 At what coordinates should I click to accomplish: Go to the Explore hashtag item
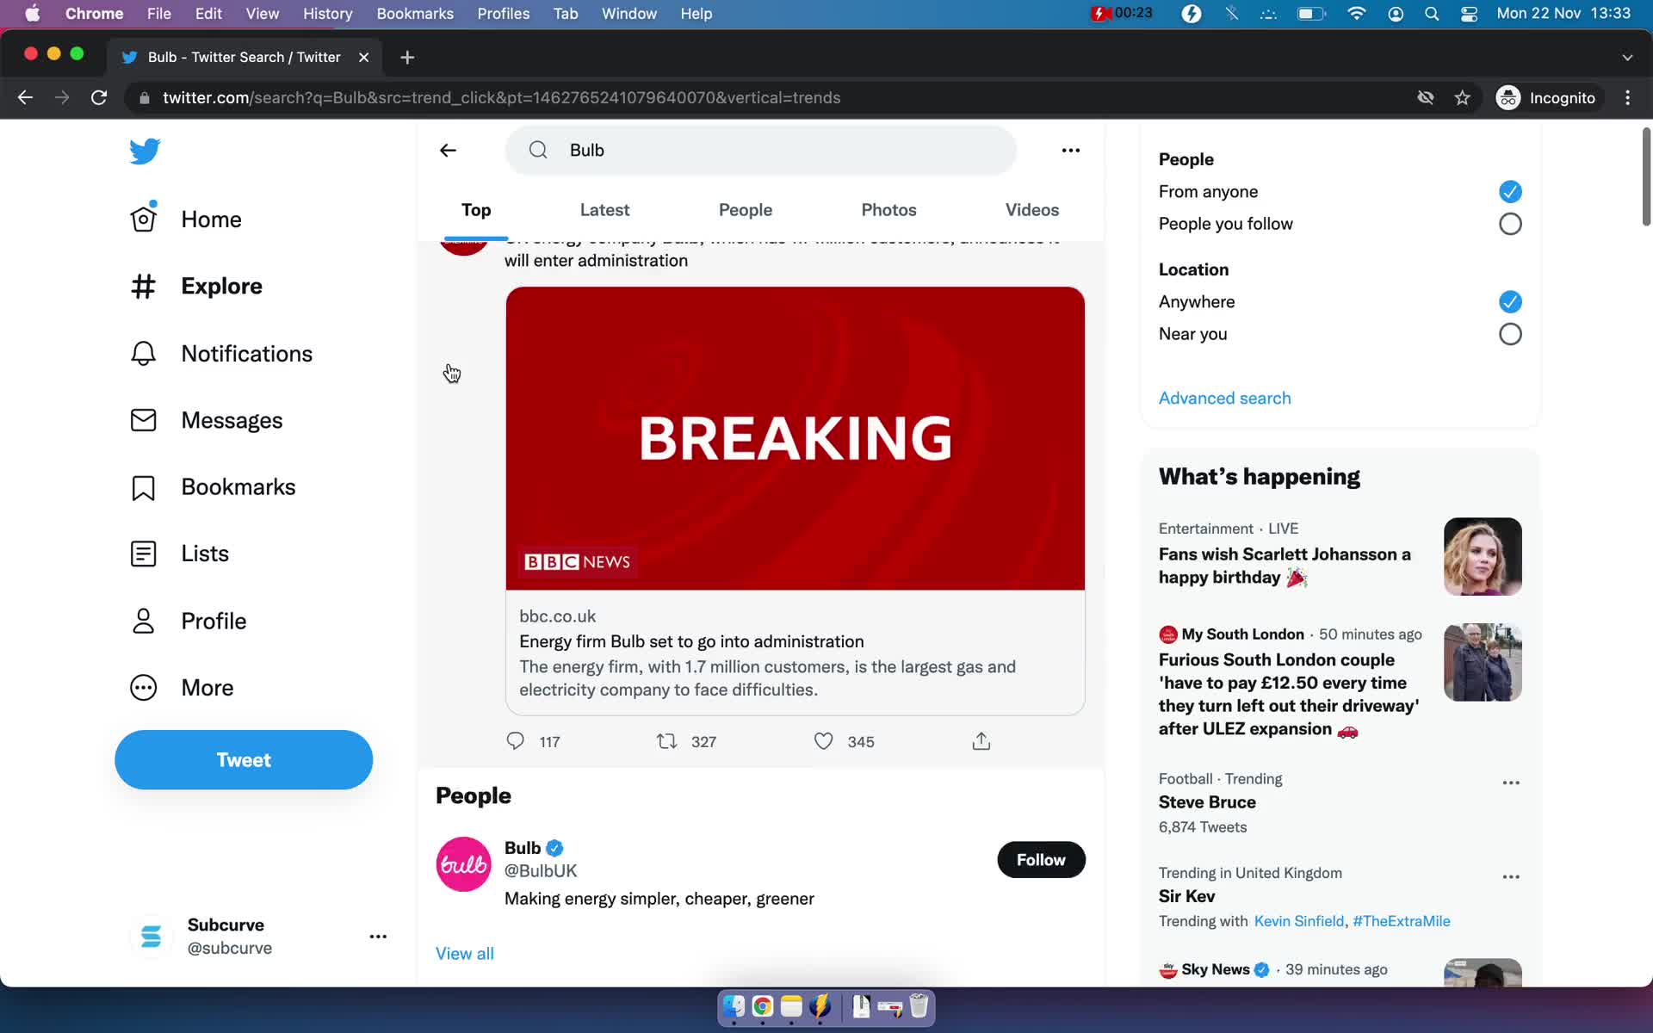coord(196,286)
